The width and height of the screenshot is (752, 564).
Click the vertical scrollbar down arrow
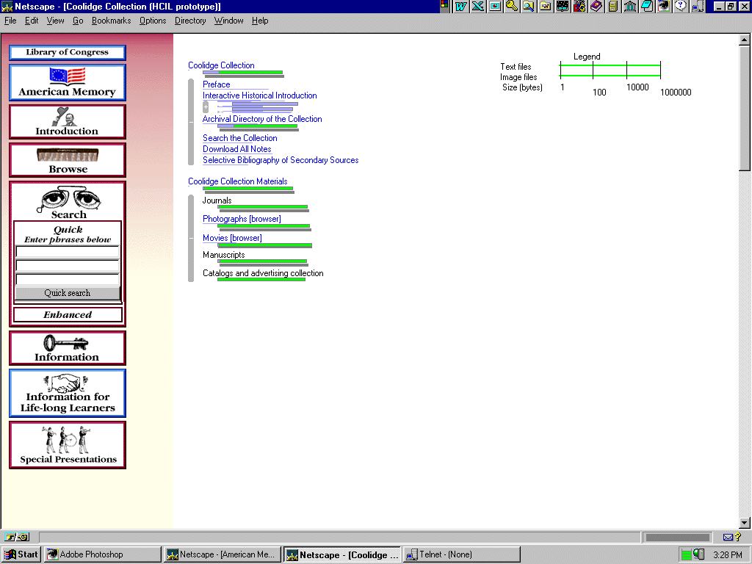(x=745, y=523)
